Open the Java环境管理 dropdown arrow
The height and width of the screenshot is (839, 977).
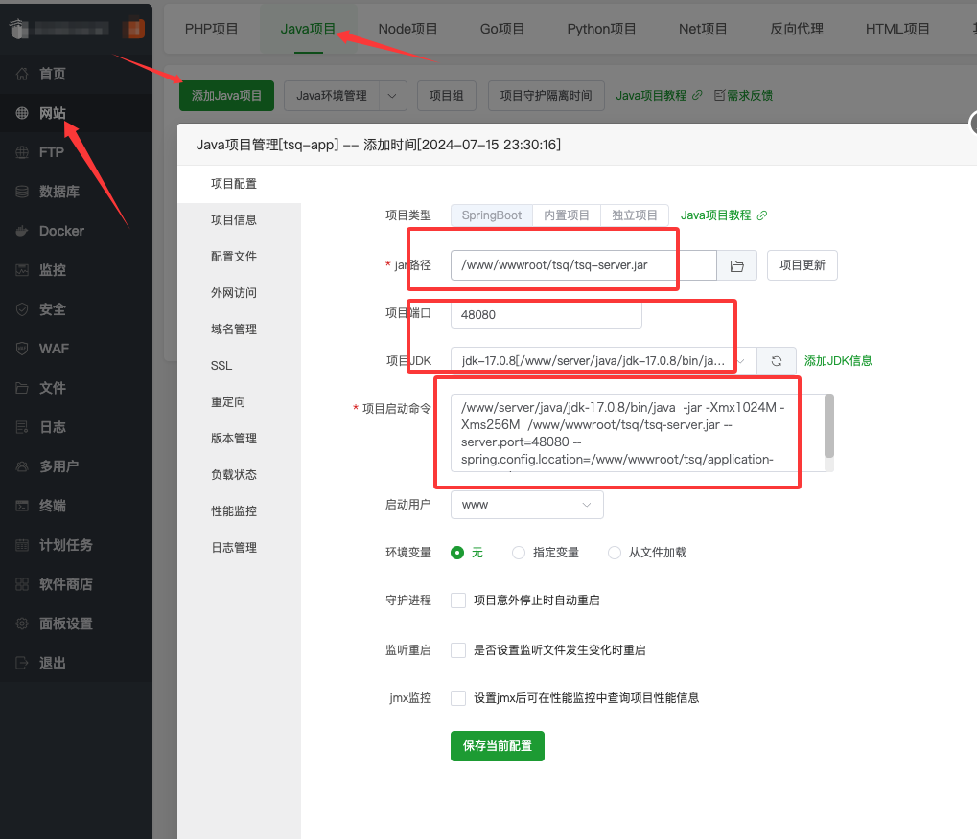[392, 96]
